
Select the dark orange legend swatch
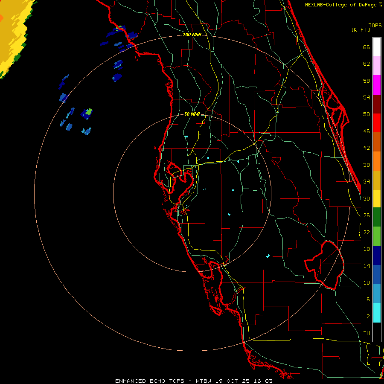pyautogui.click(x=377, y=142)
